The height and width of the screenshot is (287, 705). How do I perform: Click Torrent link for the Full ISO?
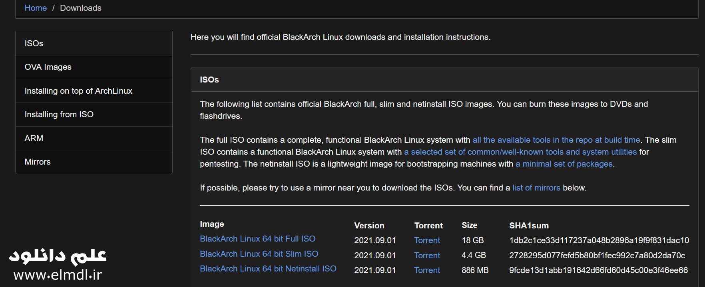coord(427,240)
